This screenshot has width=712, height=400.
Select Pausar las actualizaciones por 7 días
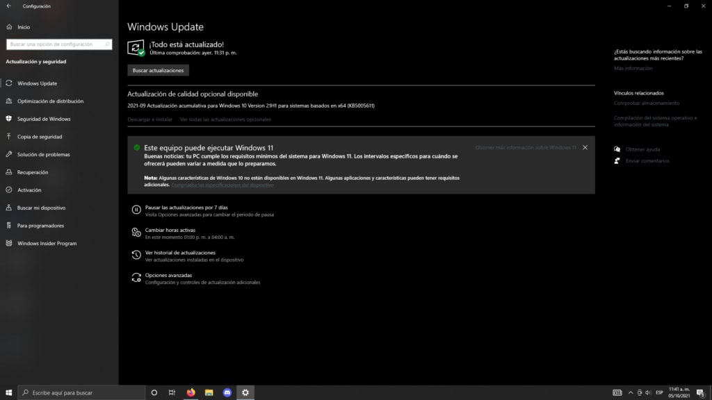pos(186,207)
